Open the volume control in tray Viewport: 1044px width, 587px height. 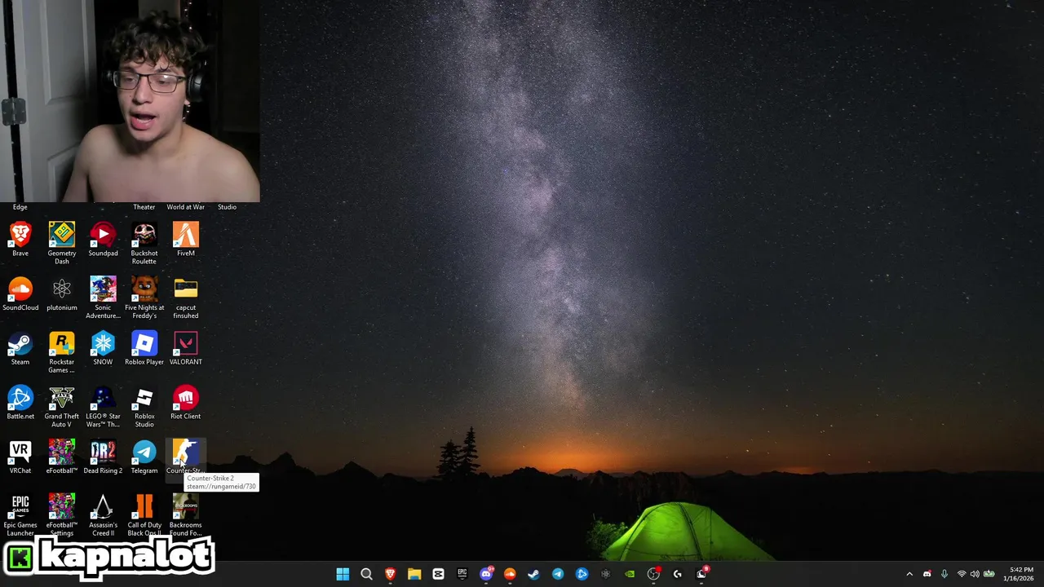pos(975,574)
